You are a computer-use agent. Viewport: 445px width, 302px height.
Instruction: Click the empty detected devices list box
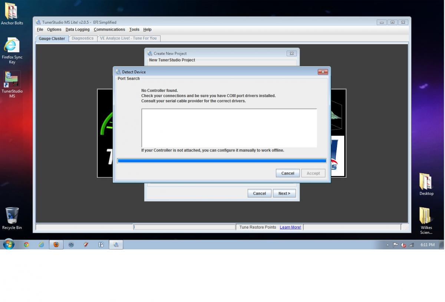[x=229, y=128]
